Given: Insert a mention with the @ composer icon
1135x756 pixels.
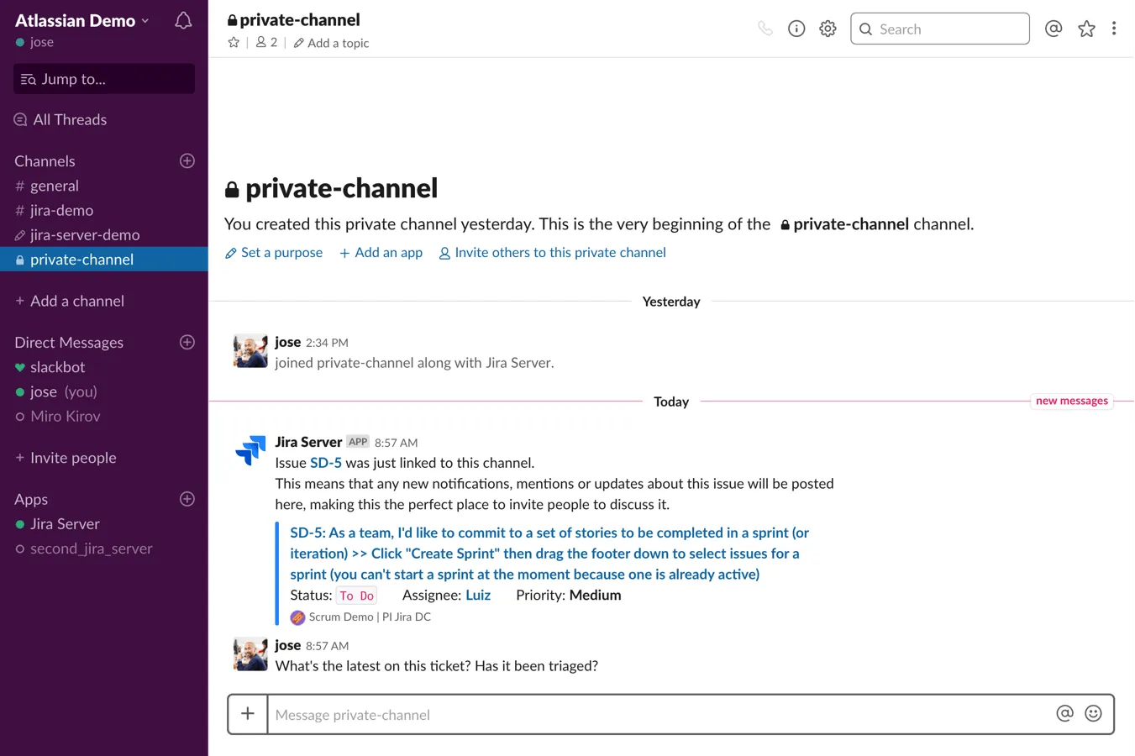Looking at the screenshot, I should pyautogui.click(x=1064, y=713).
